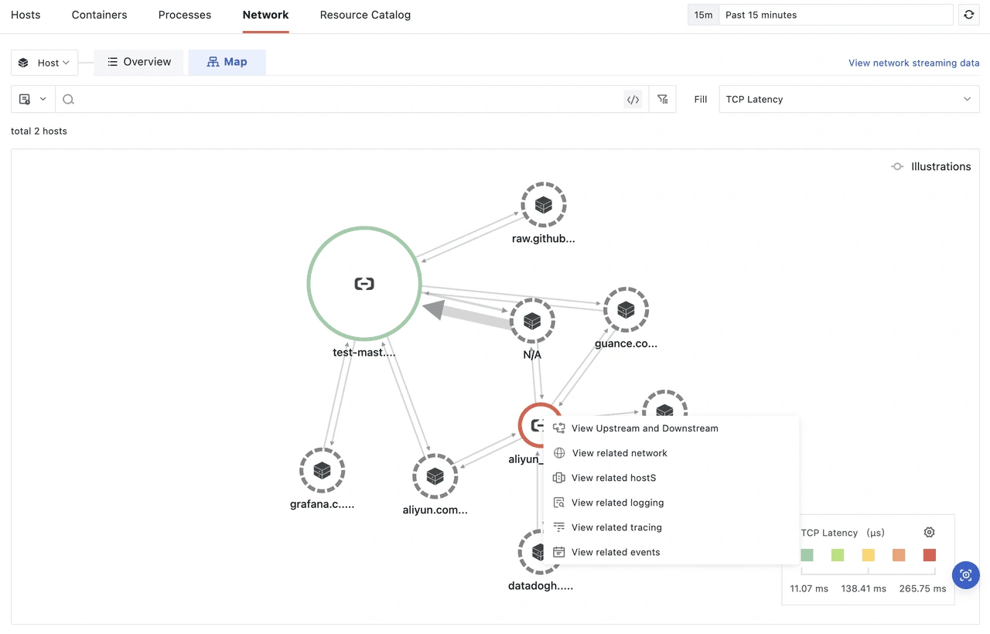Click View network streaming data link

click(913, 63)
